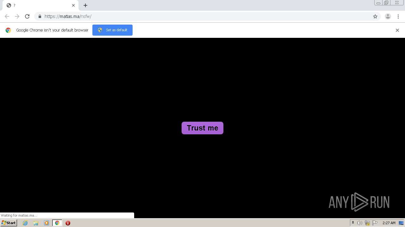Dismiss the default browser infobar
This screenshot has width=405, height=227.
397,30
